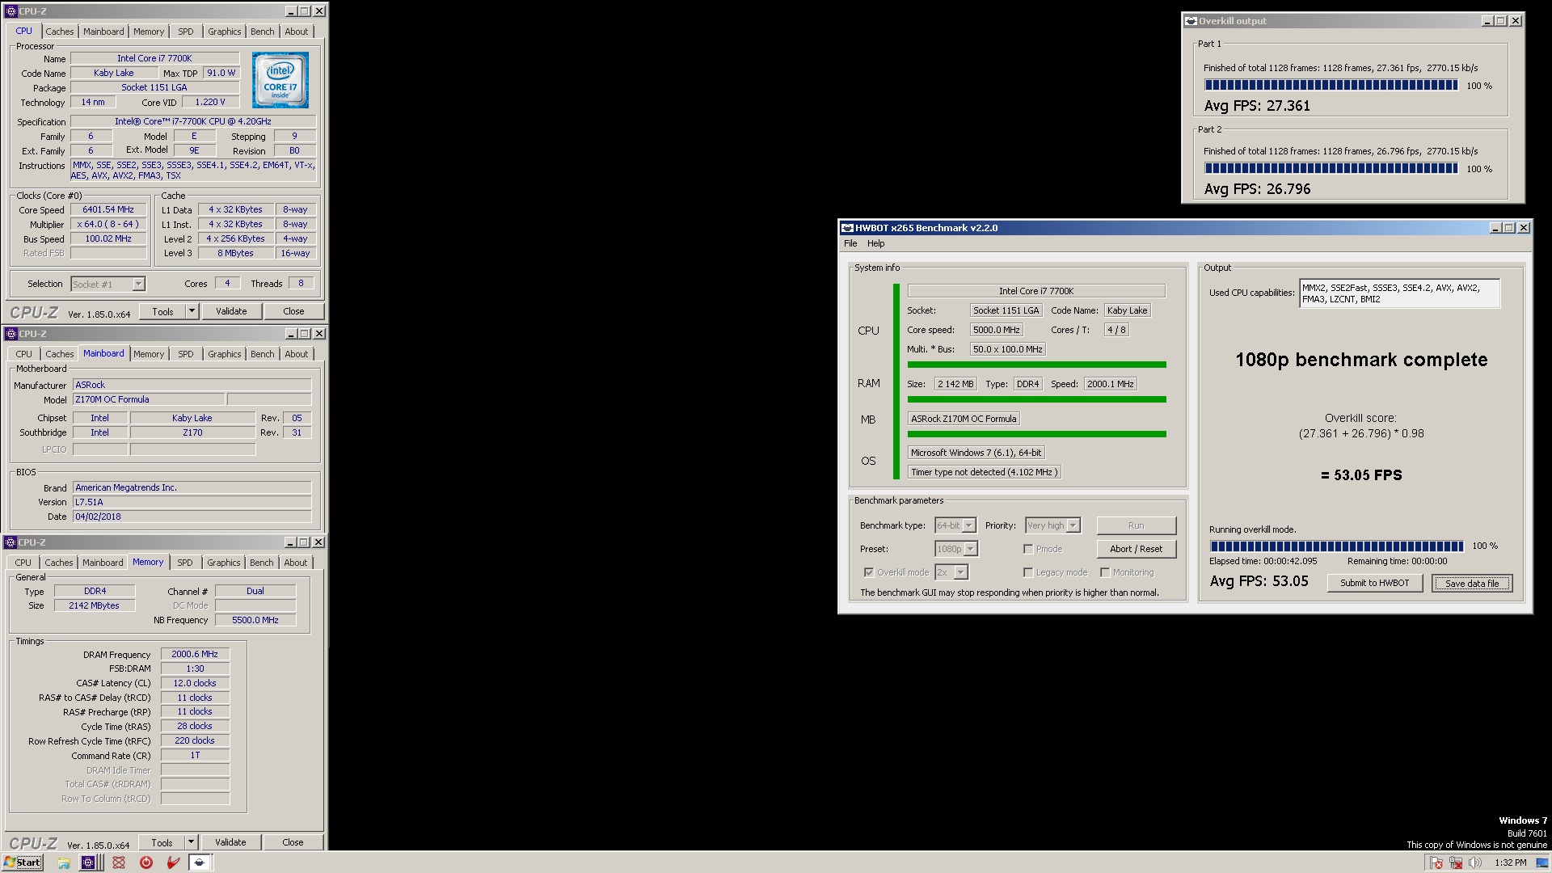Click the Used CPU capabilities text box
Image resolution: width=1552 pixels, height=873 pixels.
[x=1399, y=293]
